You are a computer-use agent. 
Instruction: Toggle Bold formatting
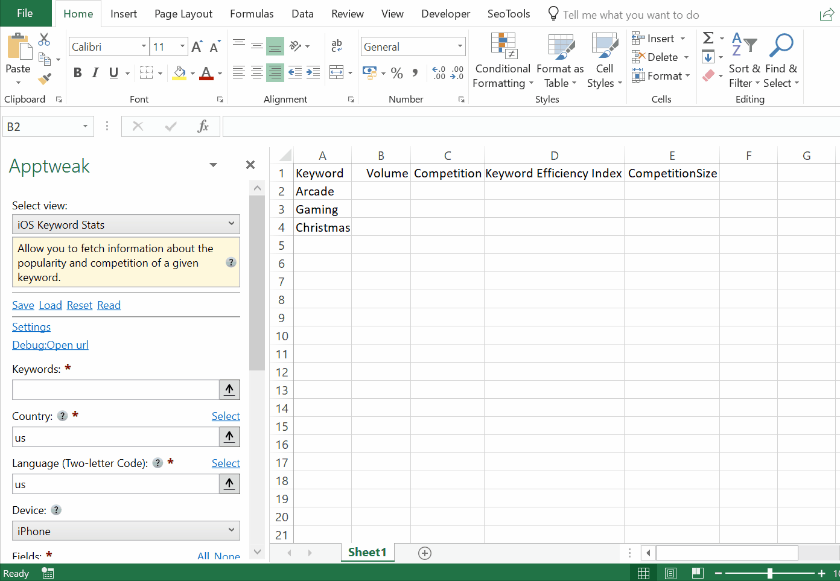click(77, 73)
